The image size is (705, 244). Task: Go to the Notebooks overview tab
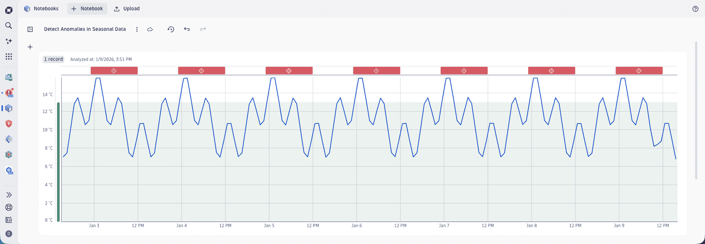coord(41,8)
